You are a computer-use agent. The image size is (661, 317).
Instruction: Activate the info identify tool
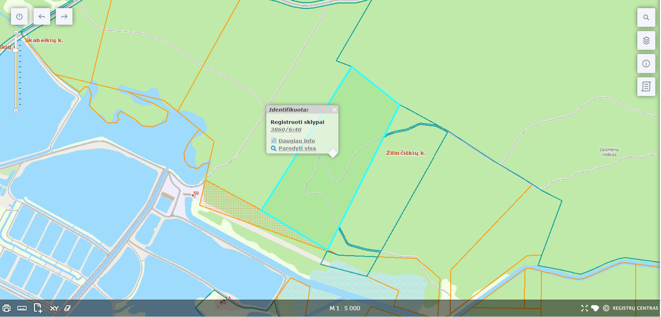(x=646, y=64)
